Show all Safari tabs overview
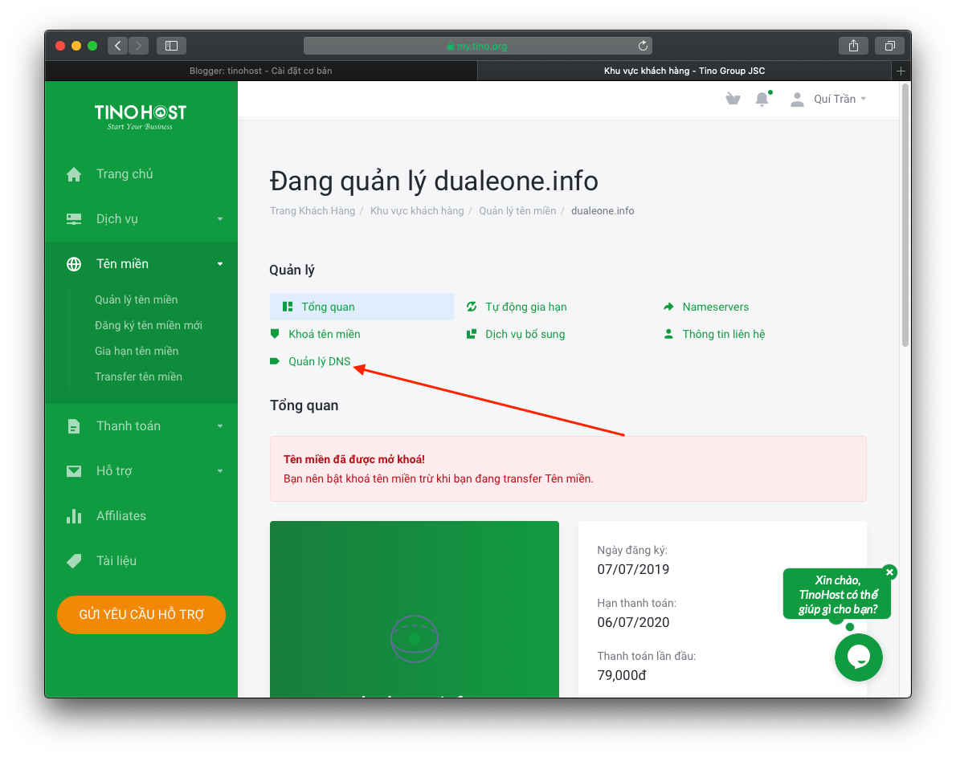The image size is (956, 757). (x=890, y=46)
